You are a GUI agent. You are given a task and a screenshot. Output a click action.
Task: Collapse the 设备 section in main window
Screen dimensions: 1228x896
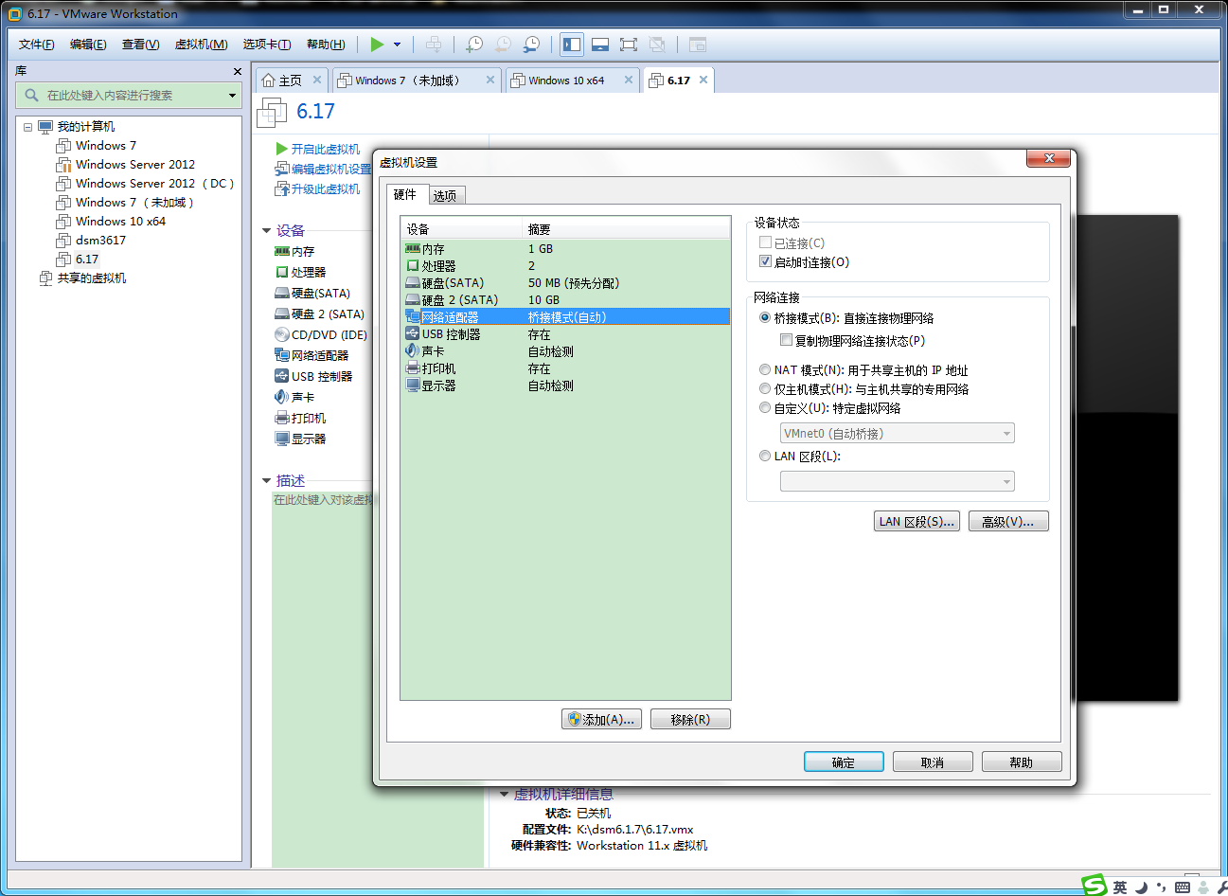click(x=266, y=230)
